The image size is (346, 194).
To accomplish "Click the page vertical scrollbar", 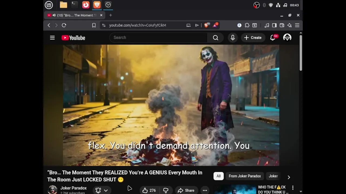I will 301,53.
